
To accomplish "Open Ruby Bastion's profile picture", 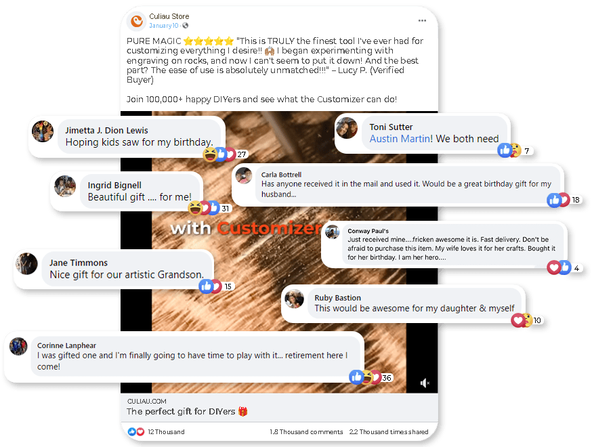I will 294,299.
